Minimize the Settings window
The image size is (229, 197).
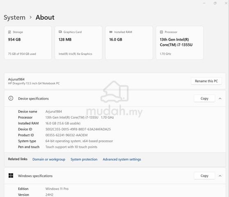[204, 3]
